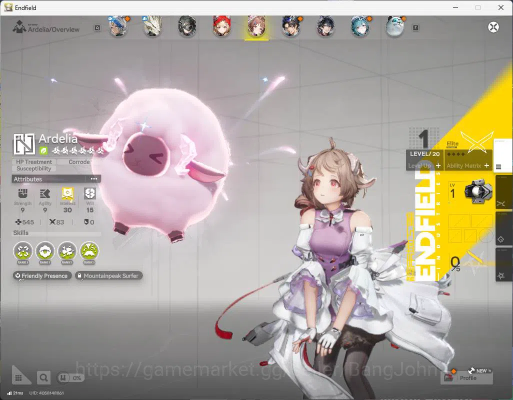Click the Q previous-operator key icon

tap(97, 28)
